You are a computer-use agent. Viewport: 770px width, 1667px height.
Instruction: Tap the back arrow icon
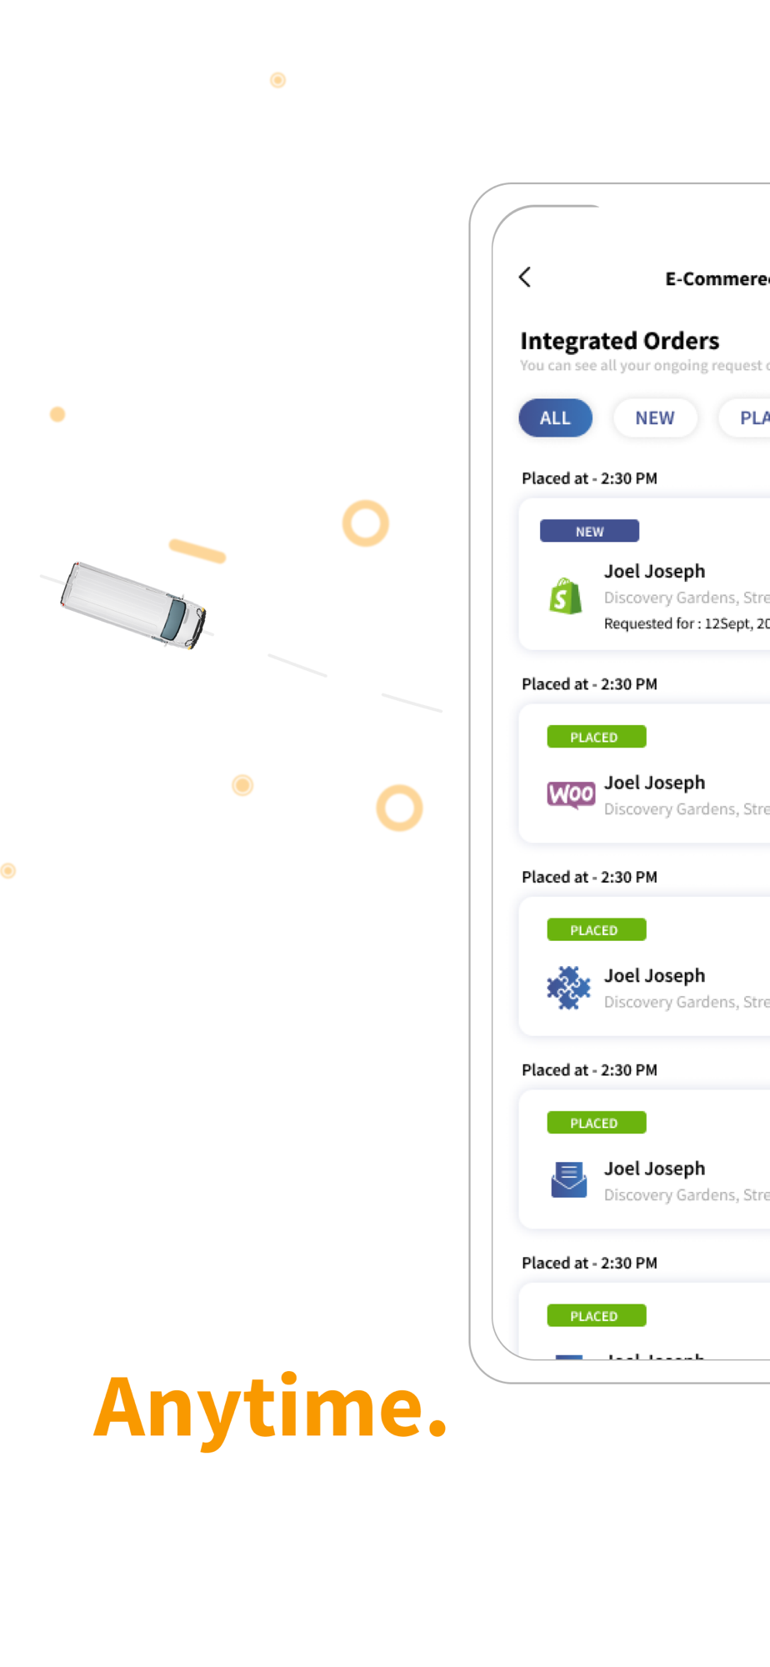click(x=525, y=278)
